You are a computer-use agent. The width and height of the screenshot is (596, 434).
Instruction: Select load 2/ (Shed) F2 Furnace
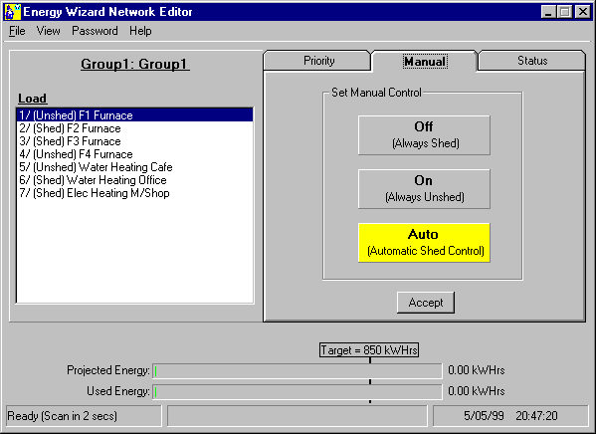point(134,128)
